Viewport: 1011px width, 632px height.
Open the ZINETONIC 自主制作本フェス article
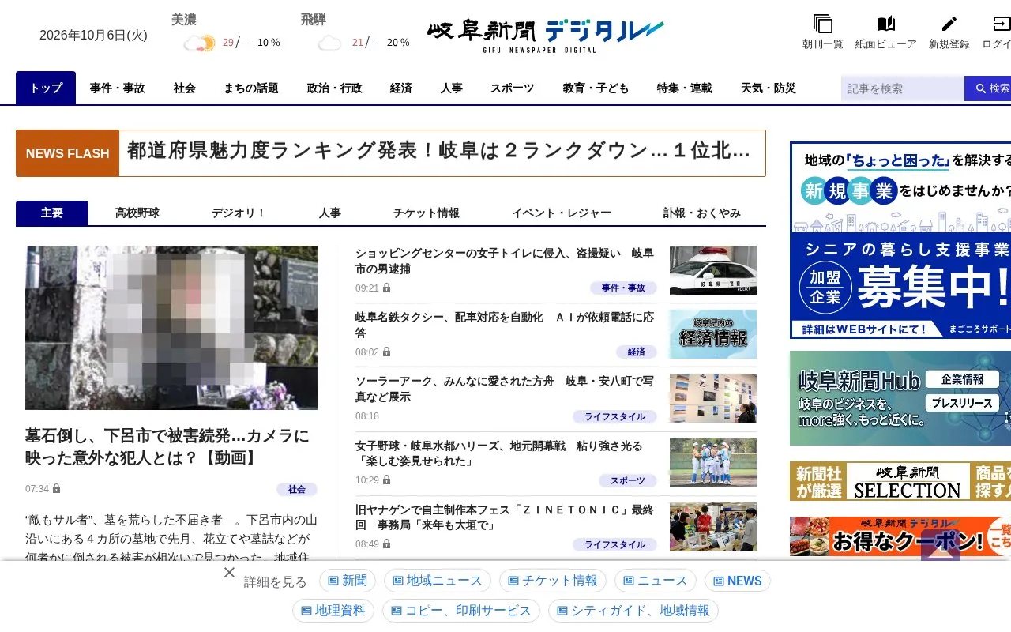coord(505,517)
